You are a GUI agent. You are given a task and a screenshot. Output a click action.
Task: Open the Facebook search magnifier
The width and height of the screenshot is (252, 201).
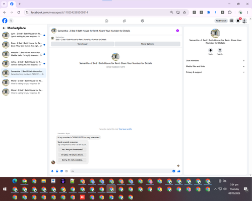pyautogui.click(x=11, y=21)
